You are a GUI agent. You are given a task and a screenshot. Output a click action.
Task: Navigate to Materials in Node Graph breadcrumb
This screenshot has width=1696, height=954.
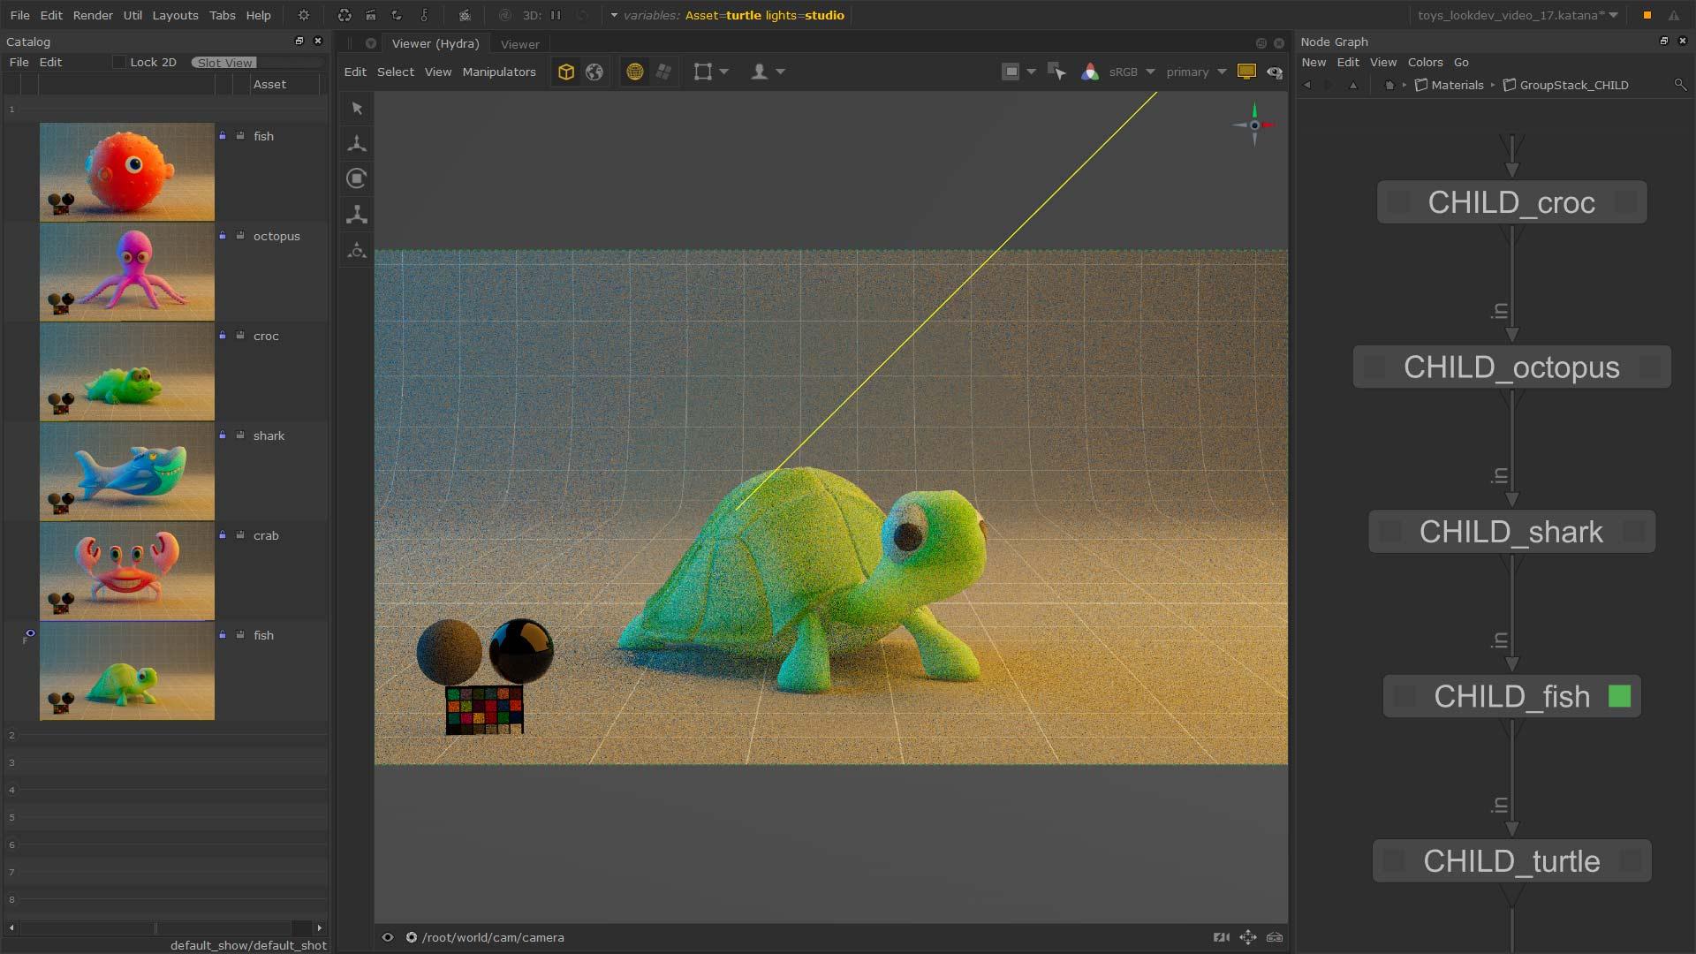pos(1457,85)
